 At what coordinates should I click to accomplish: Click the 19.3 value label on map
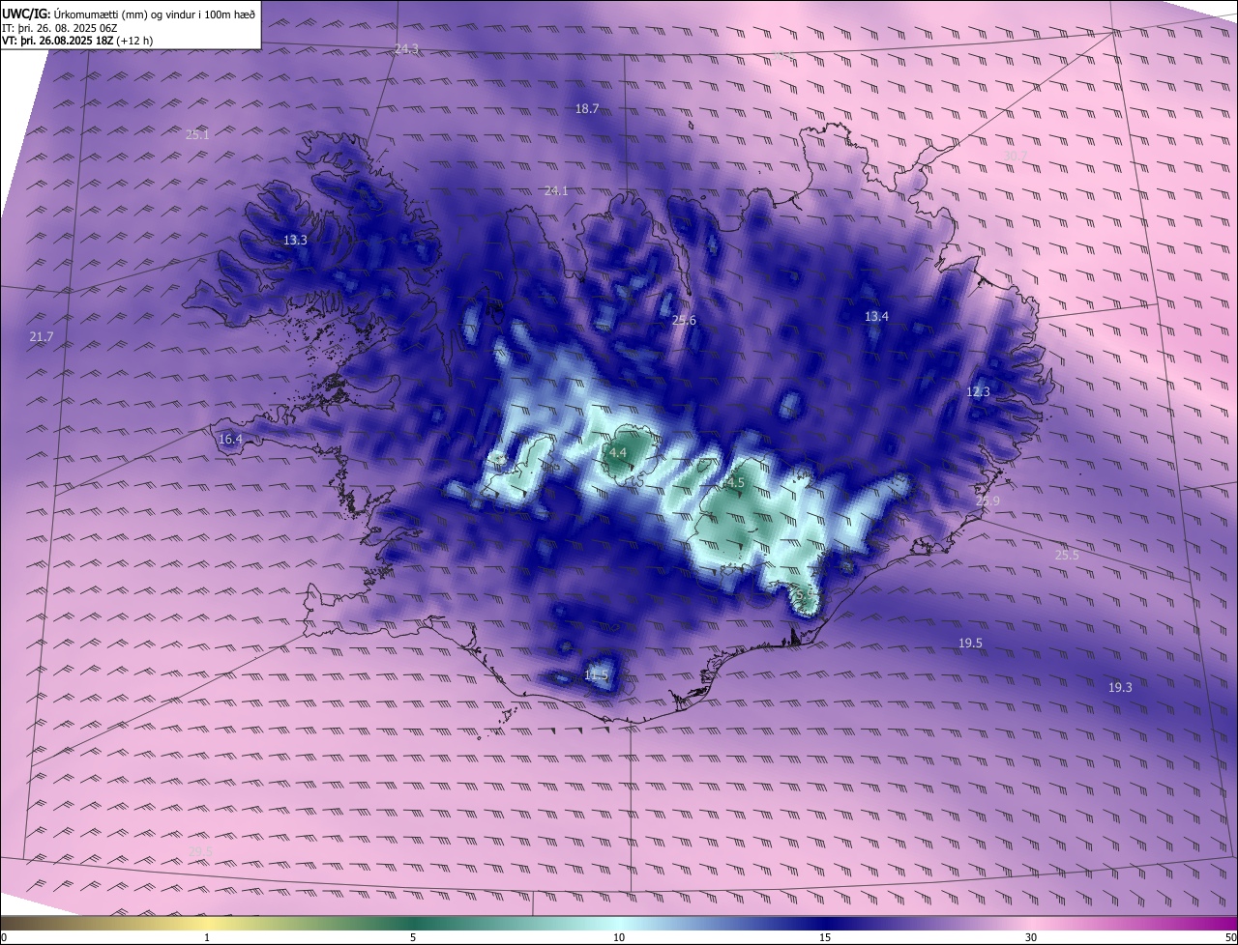pos(1120,688)
